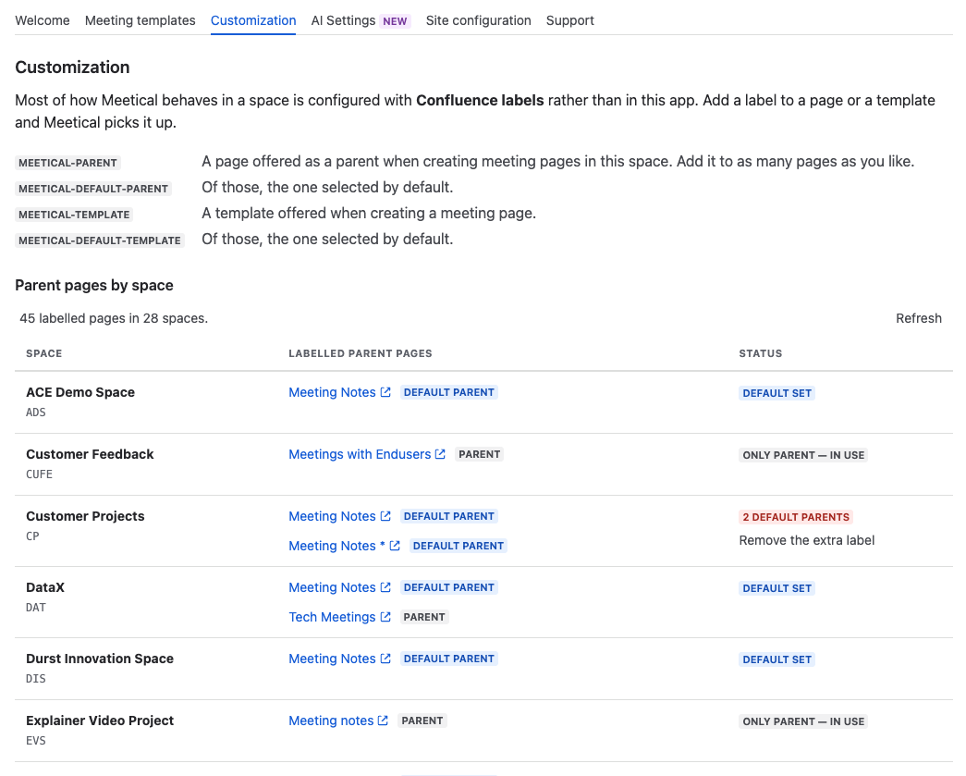Click the Parent pages by space heading

point(94,286)
